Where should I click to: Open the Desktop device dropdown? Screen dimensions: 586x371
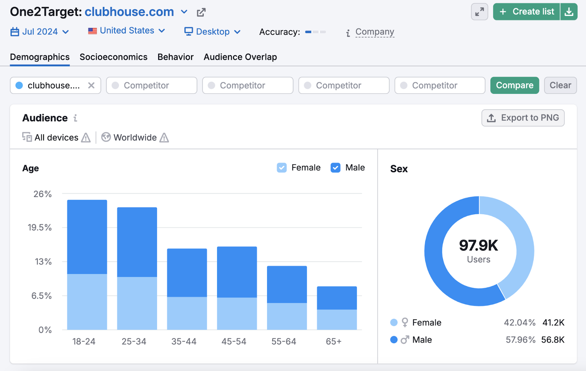(x=212, y=32)
